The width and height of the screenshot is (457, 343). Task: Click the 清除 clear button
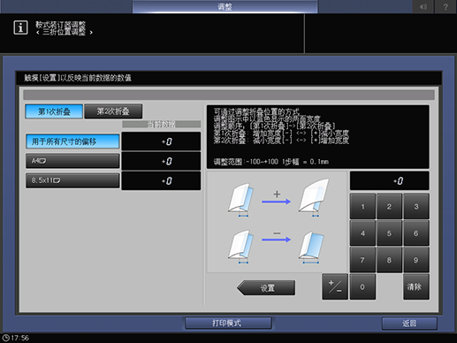[416, 286]
